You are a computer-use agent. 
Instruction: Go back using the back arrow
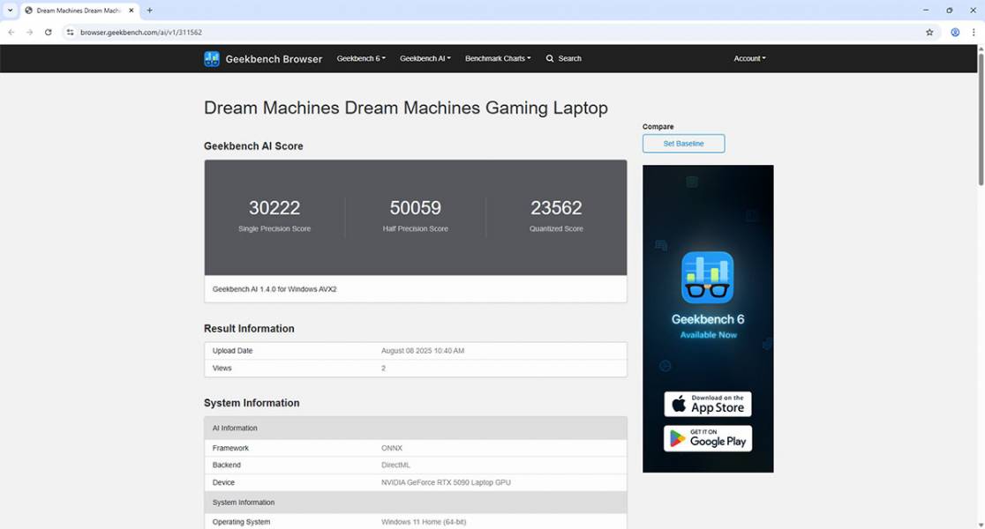click(x=11, y=32)
